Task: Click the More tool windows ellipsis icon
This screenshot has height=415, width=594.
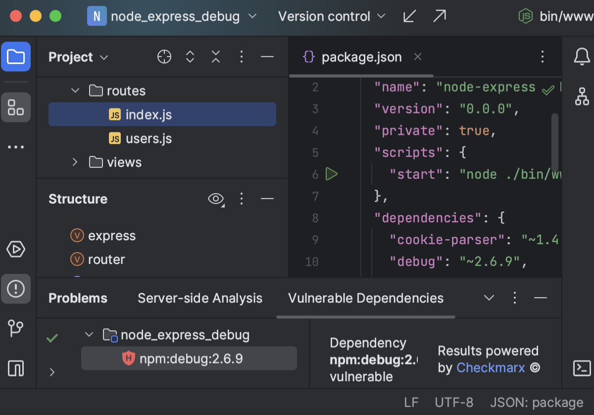Action: pos(16,147)
